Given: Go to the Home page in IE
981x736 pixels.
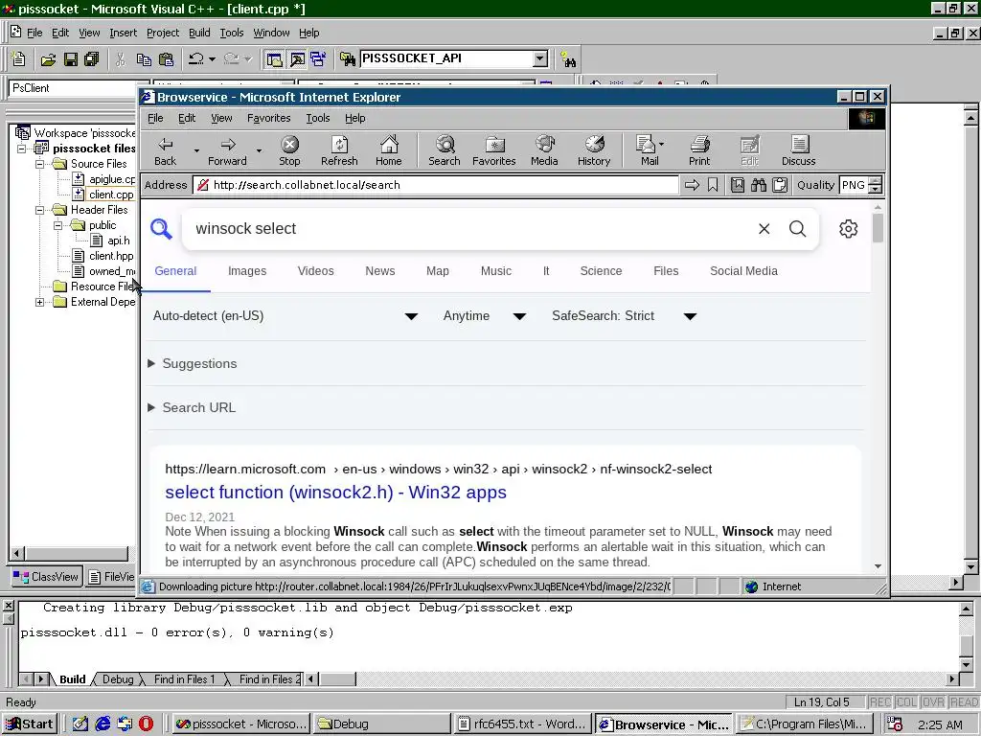Looking at the screenshot, I should [x=389, y=150].
